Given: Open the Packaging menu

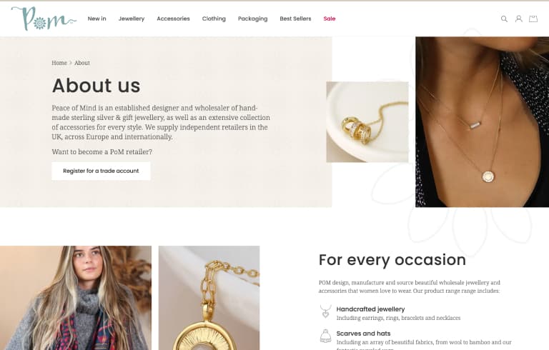Looking at the screenshot, I should point(253,19).
